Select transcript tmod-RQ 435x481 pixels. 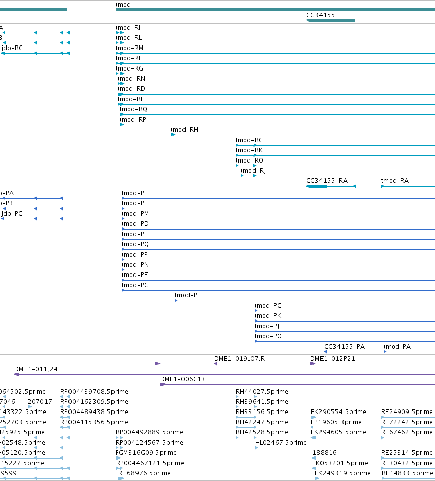pyautogui.click(x=133, y=109)
